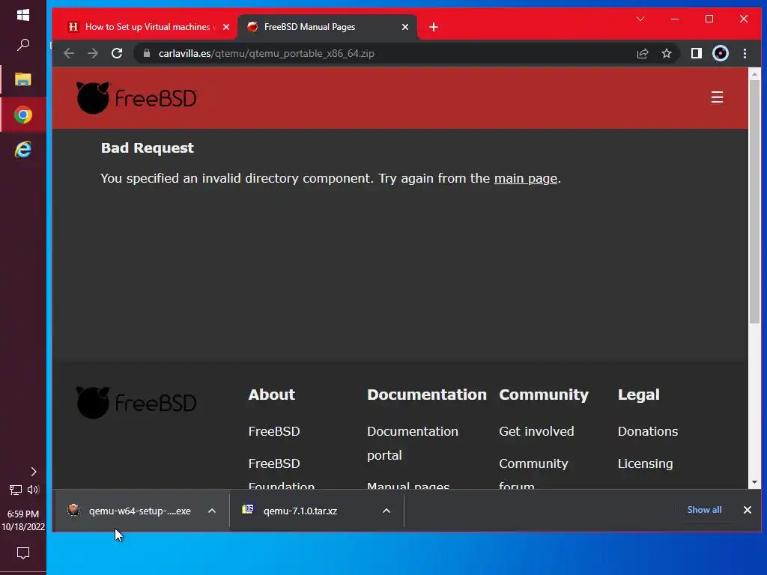The image size is (767, 575).
Task: Click the FreeBSD footer logo
Action: [x=136, y=402]
